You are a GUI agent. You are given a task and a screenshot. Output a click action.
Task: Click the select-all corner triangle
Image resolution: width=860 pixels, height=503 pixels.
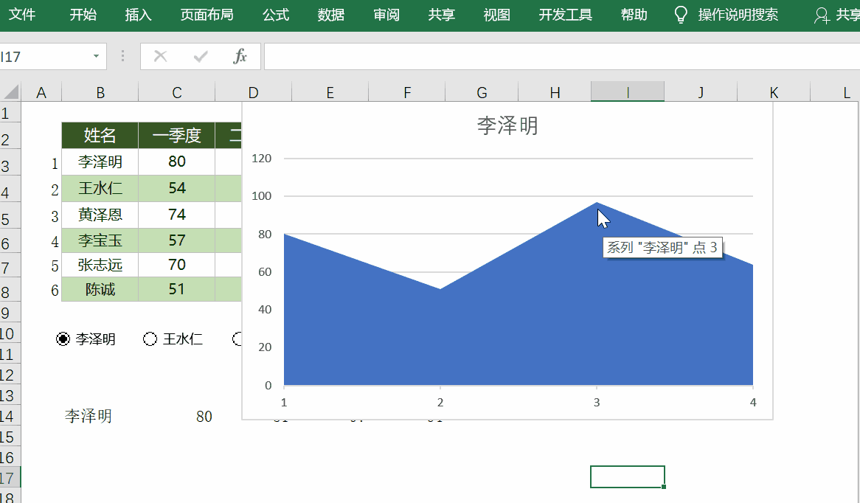[11, 91]
